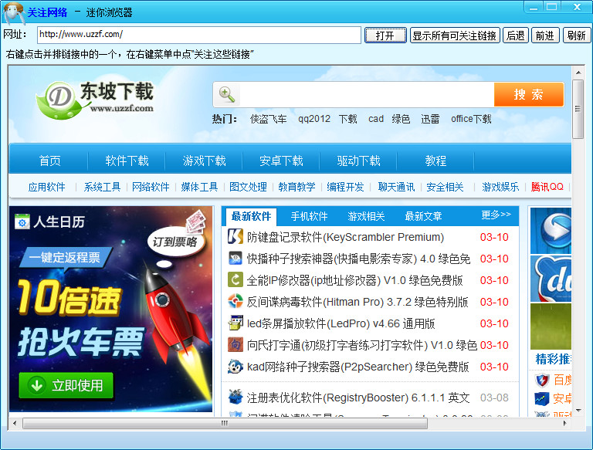Open the 游戏下载 navigation item

tap(204, 161)
